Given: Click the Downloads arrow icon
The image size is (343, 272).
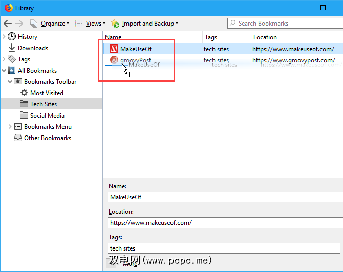Looking at the screenshot, I should [x=12, y=48].
